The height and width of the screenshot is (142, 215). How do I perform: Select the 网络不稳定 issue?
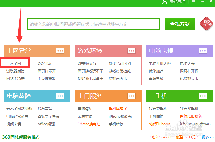pos(15,79)
